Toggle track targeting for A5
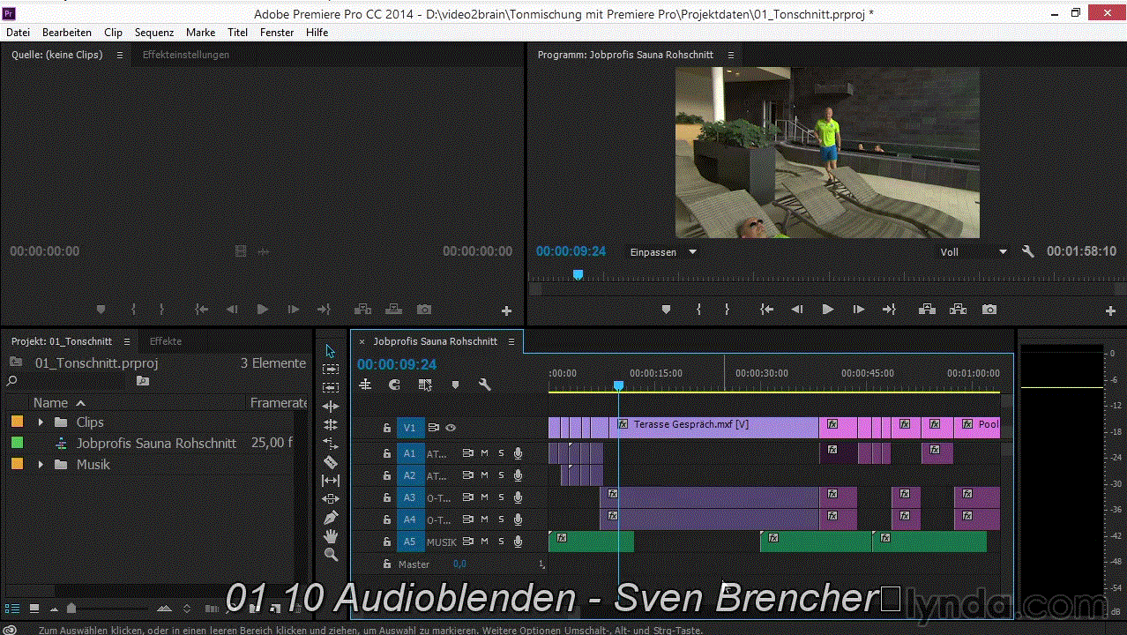Screen dimensions: 1127x635 [409, 542]
